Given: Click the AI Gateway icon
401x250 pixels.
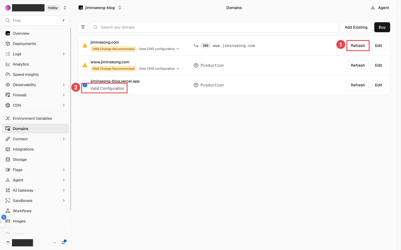Looking at the screenshot, I should 8,190.
